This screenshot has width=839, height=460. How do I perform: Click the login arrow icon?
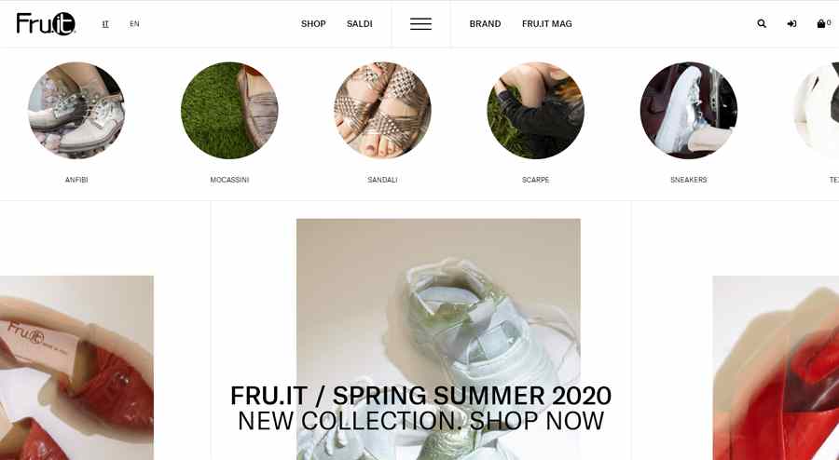tap(791, 23)
